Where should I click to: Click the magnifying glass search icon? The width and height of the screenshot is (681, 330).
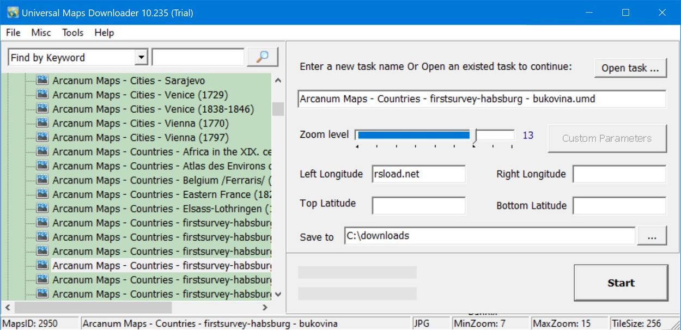[x=263, y=57]
